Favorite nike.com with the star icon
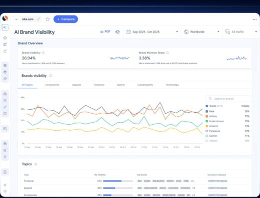Viewport: 260px width, 198px height. tap(47, 19)
